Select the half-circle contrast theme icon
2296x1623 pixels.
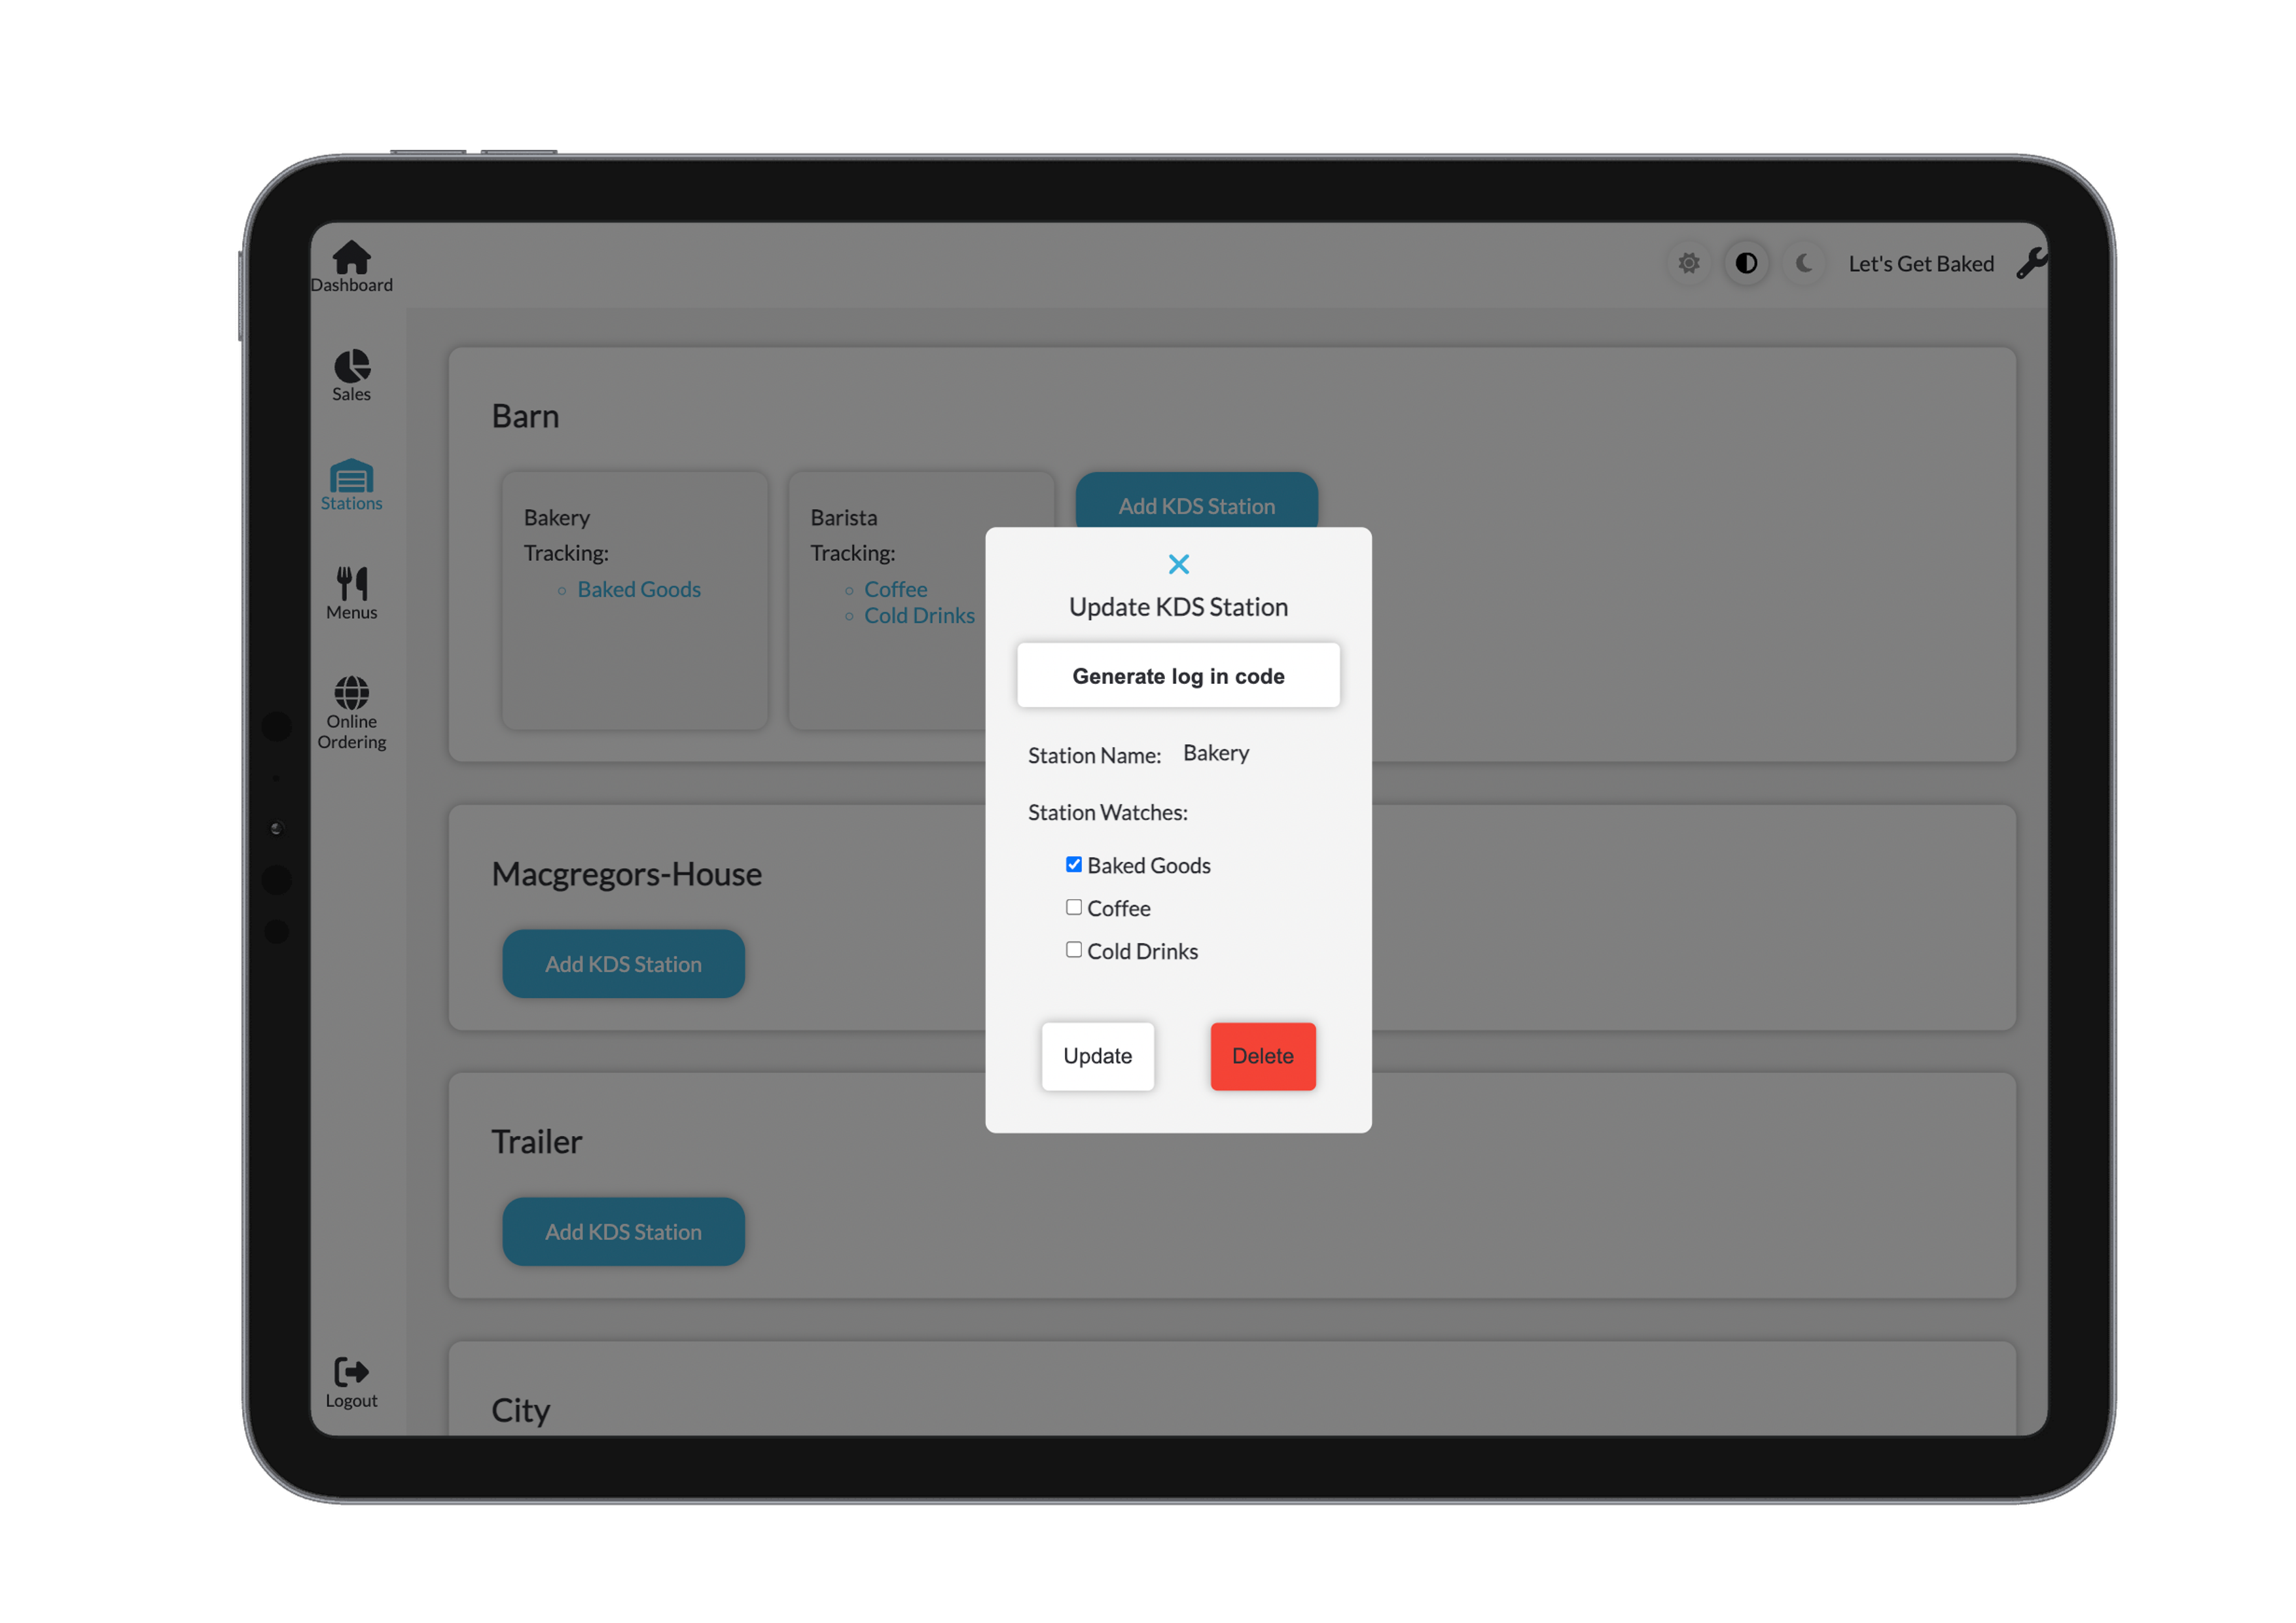tap(1746, 263)
